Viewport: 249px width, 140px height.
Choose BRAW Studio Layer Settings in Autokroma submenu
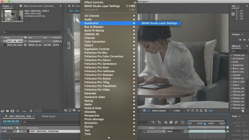[159, 23]
